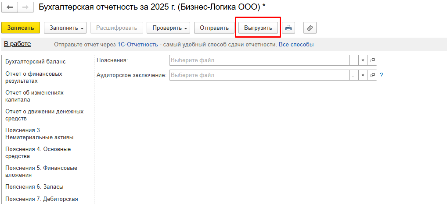Open the selected Аудиторское заключение file
This screenshot has width=447, height=204.
point(372,75)
